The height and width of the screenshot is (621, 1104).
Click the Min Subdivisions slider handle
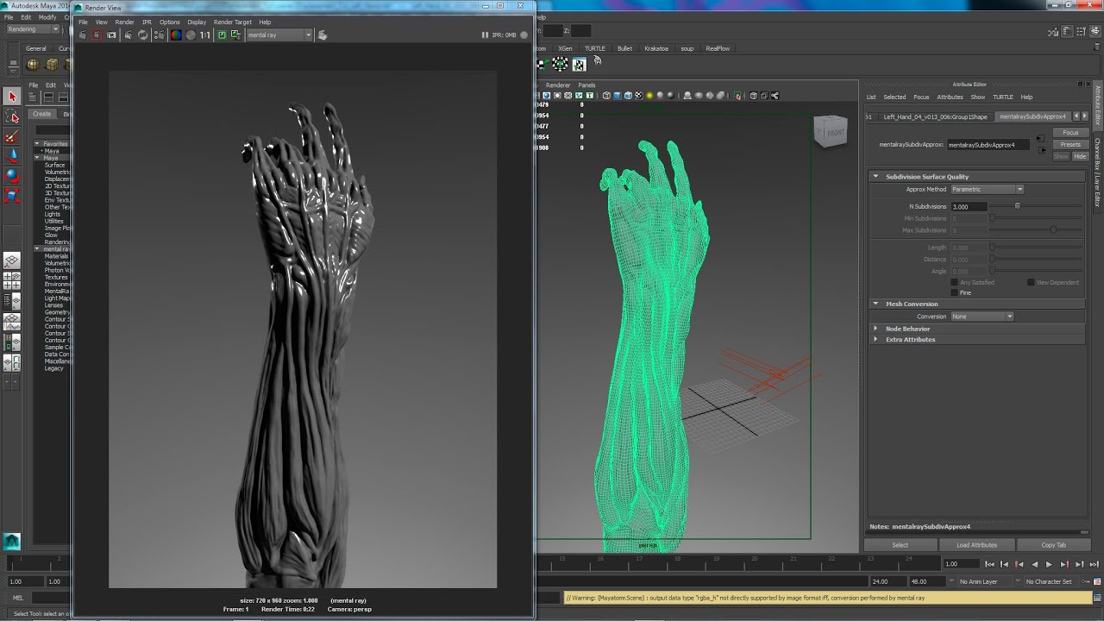[x=992, y=218]
